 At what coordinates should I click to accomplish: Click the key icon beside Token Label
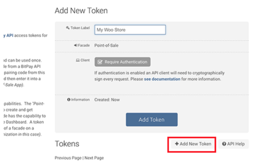pyautogui.click(x=68, y=28)
